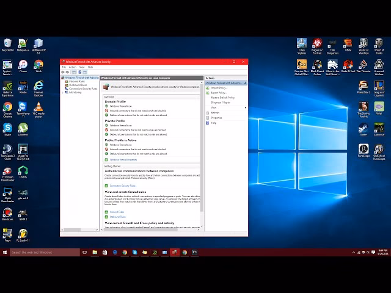Viewport: 391px width, 293px height.
Task: Click the iTunes desktop icon
Action: (23, 66)
